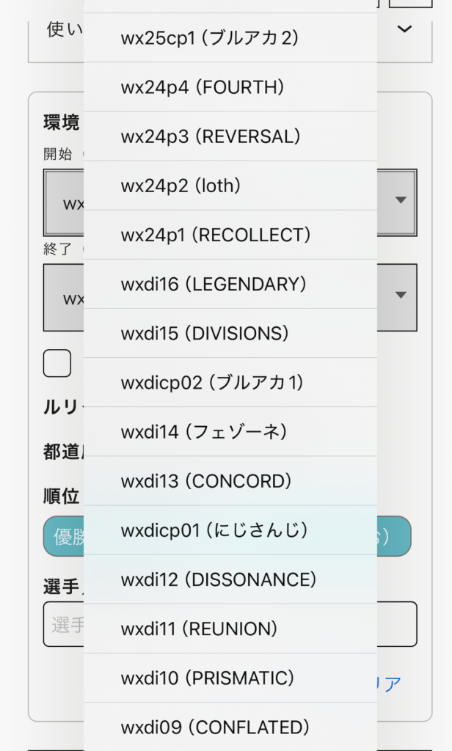Viewport: 452px width, 751px height.
Task: Choose wx24p4 (FOURTH) from list
Action: 230,87
